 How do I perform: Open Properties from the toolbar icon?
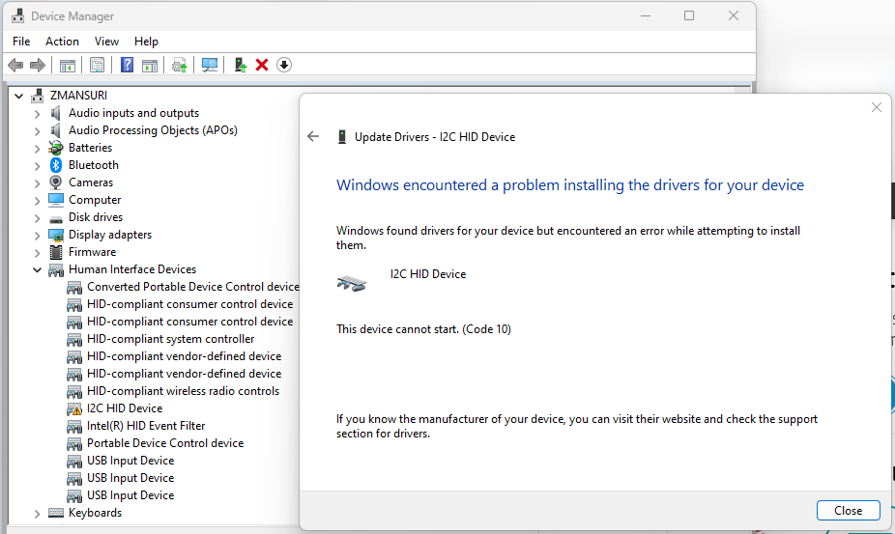(97, 65)
